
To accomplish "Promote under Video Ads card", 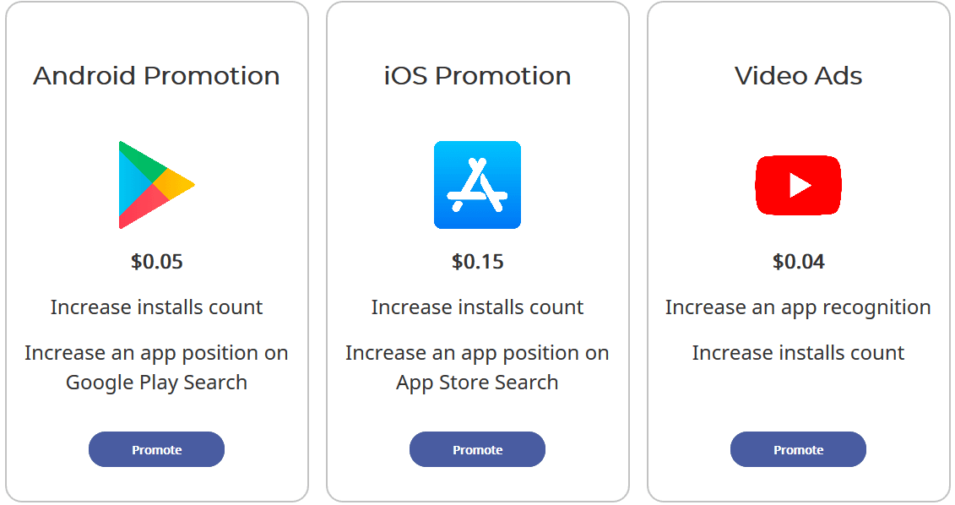I will [799, 449].
